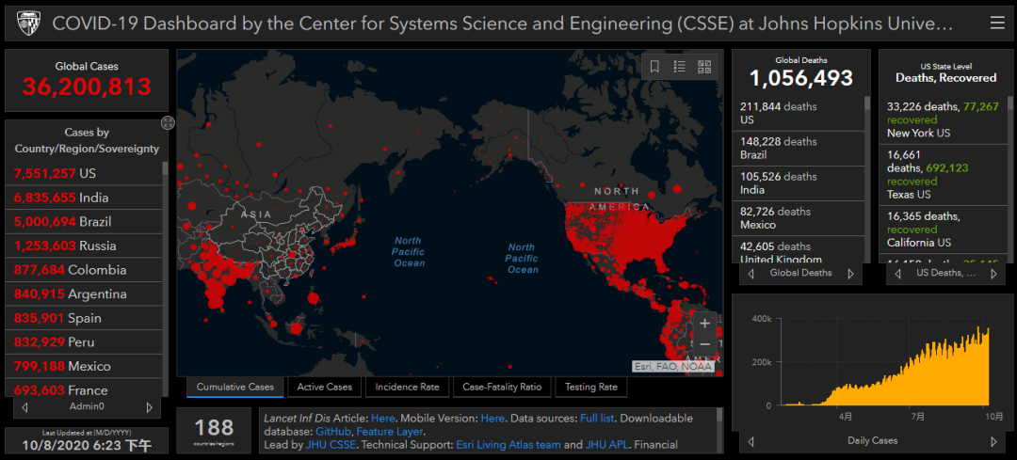Click the Johns Hopkins shield logo

27,24
